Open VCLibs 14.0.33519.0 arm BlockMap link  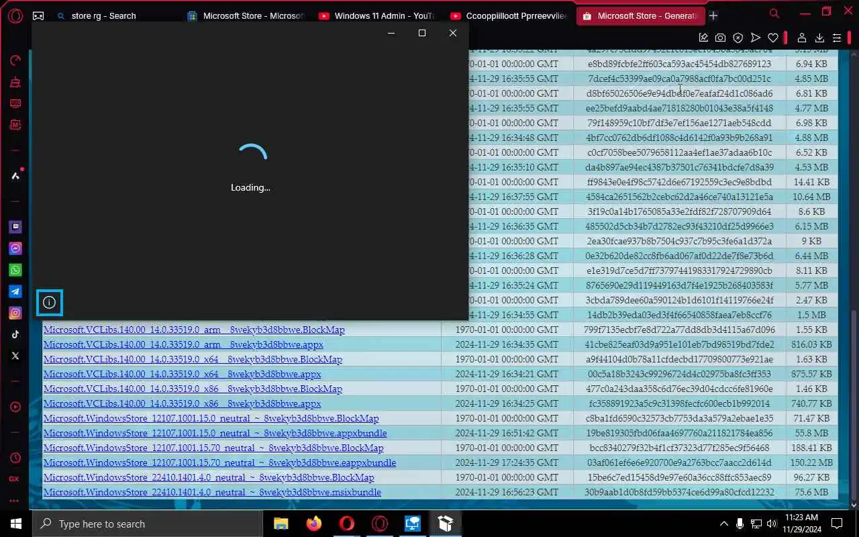[x=194, y=330]
